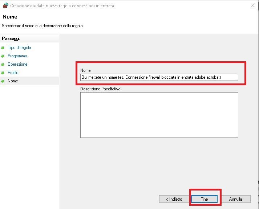Focus the Nome rule name text field
Image resolution: width=259 pixels, height=209 pixels.
159,77
